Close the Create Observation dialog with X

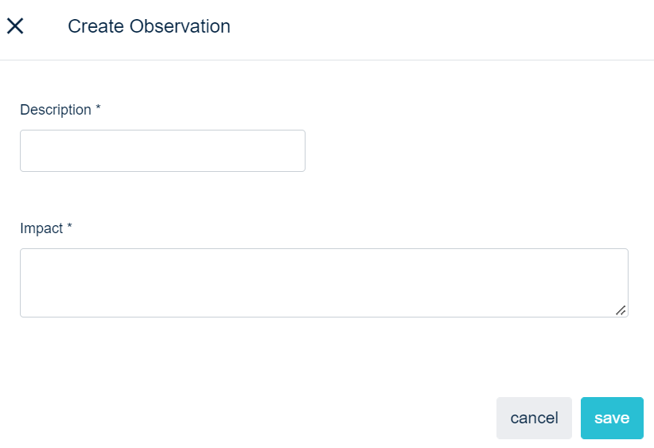(15, 26)
